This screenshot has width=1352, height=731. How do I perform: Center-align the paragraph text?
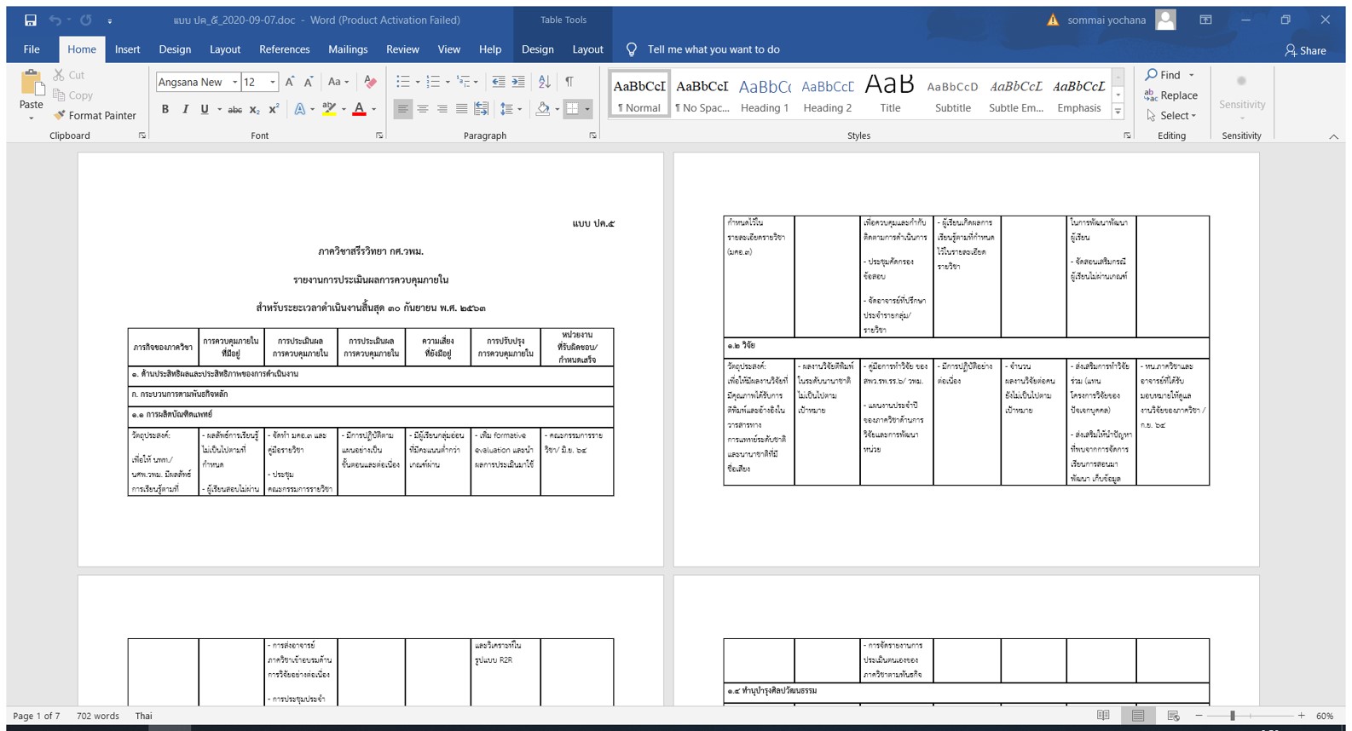click(422, 109)
